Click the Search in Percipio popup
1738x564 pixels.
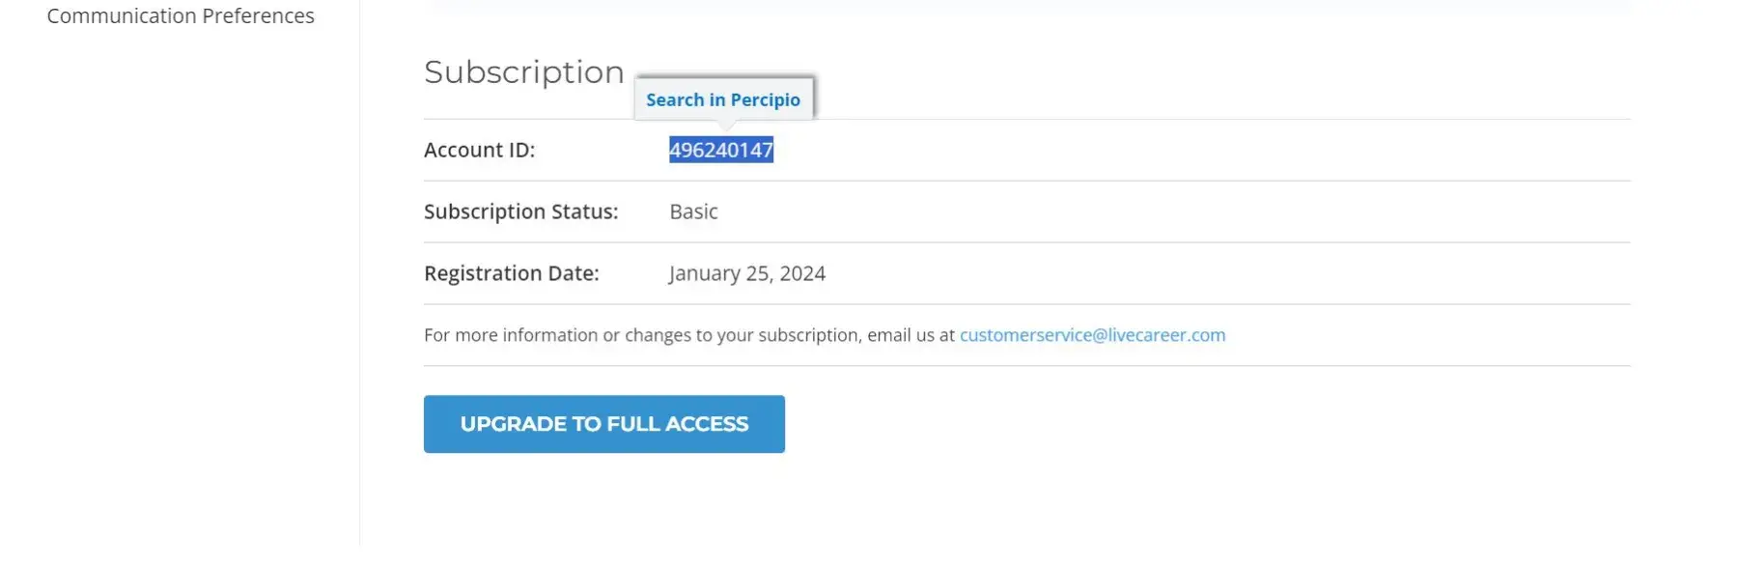723,99
